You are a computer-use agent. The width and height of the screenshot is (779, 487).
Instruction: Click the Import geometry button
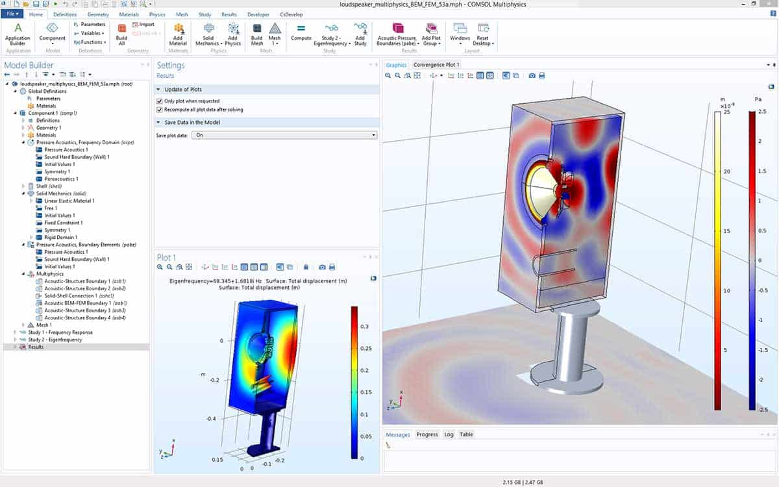point(143,25)
